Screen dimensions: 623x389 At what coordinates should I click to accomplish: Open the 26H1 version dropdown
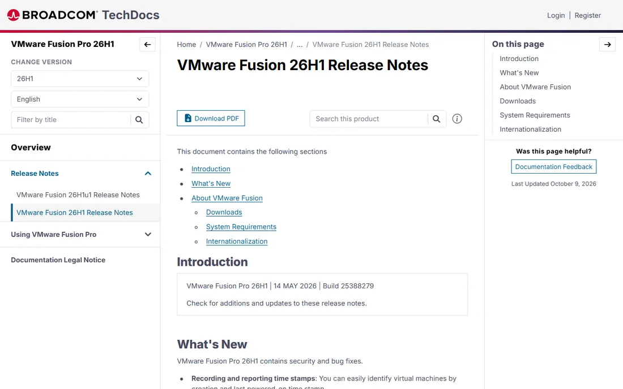(80, 79)
